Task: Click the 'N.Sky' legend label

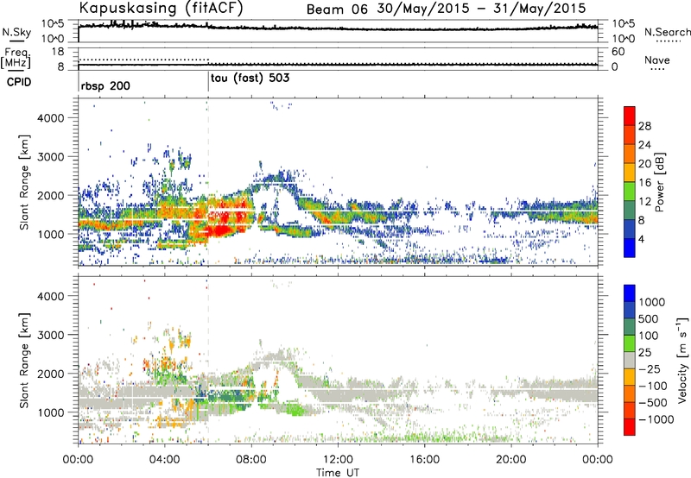Action: coord(16,32)
